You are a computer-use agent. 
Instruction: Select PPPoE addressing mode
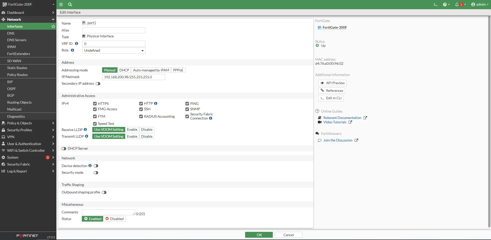tap(178, 70)
